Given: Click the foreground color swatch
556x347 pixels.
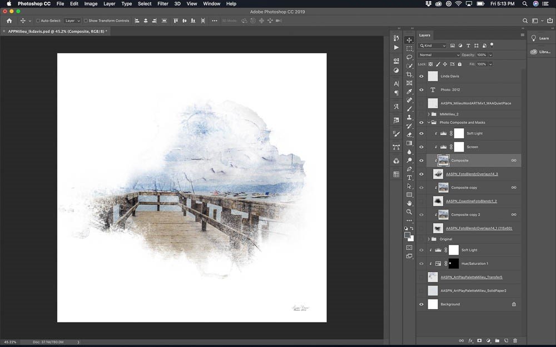Looking at the screenshot, I should (x=408, y=235).
